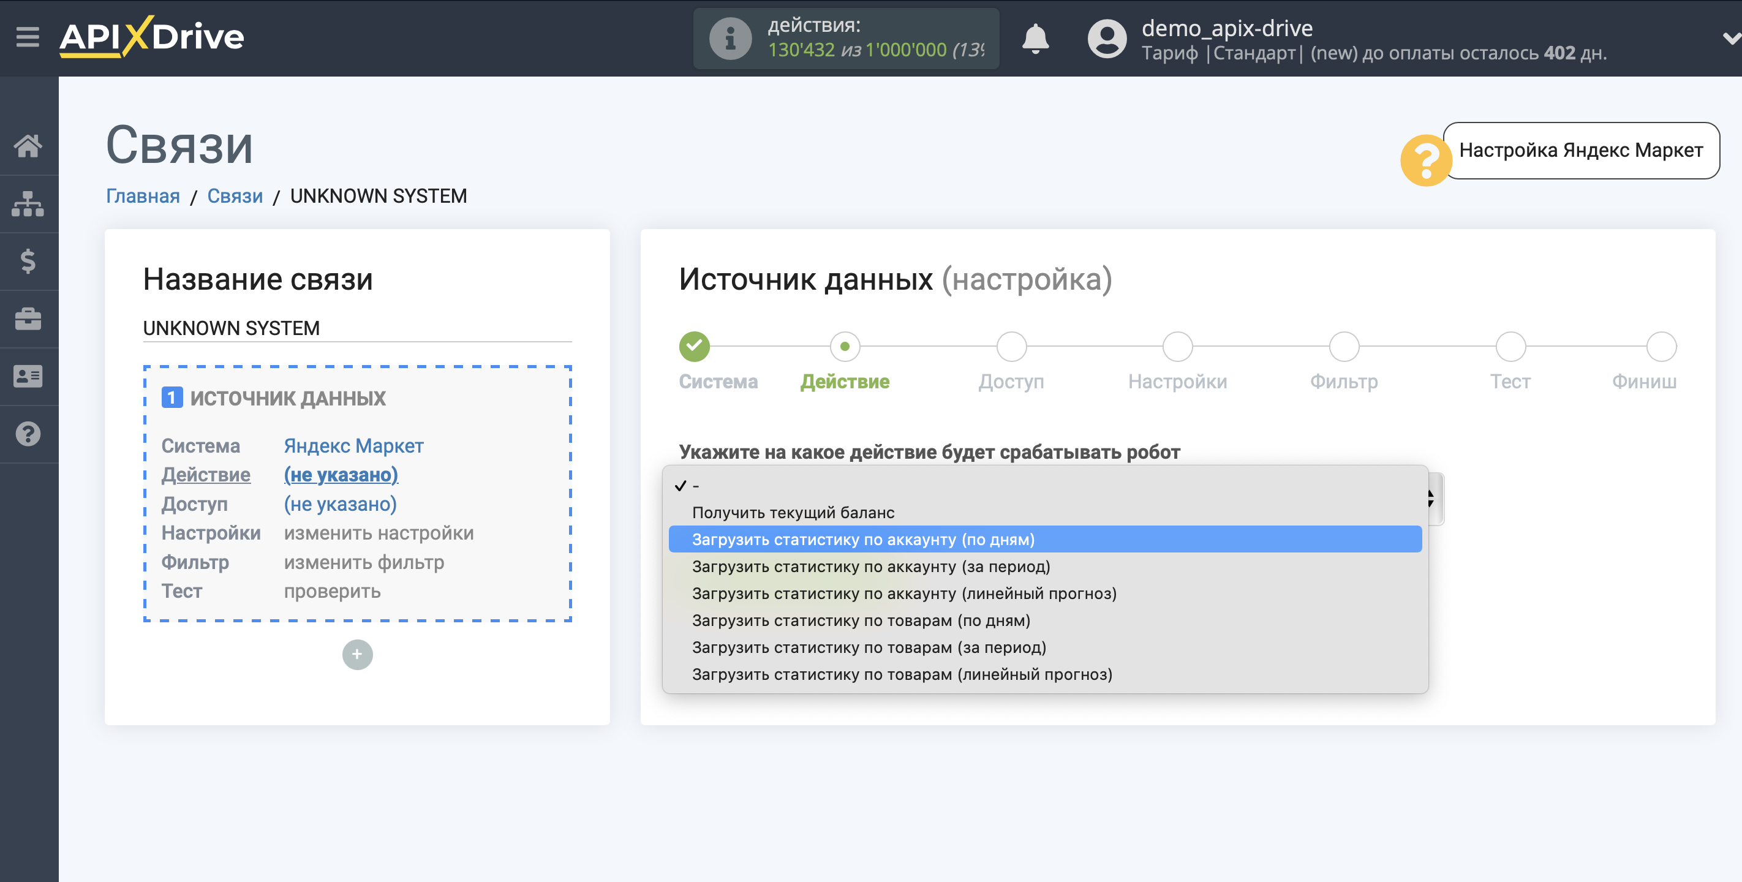Click Доступ (не указано) link
The image size is (1742, 882).
pos(340,504)
